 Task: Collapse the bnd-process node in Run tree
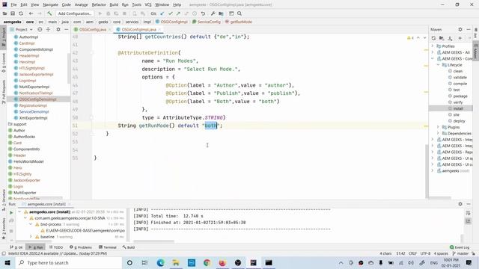click(x=31, y=224)
